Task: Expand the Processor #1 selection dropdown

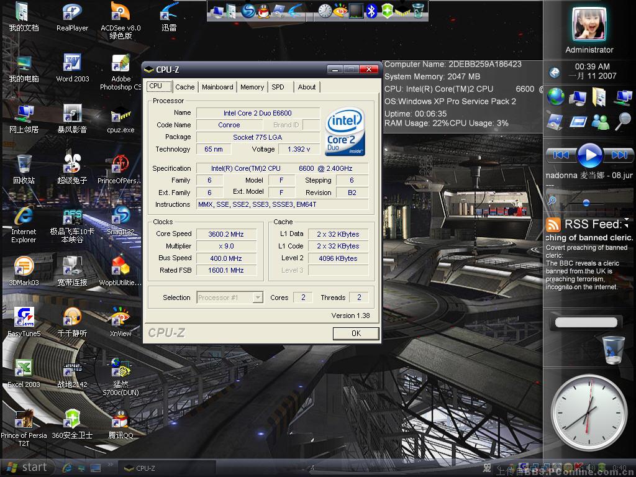Action: point(258,298)
